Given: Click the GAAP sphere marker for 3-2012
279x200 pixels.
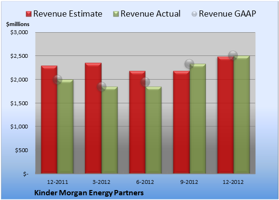Looking at the screenshot, I should pos(102,87).
